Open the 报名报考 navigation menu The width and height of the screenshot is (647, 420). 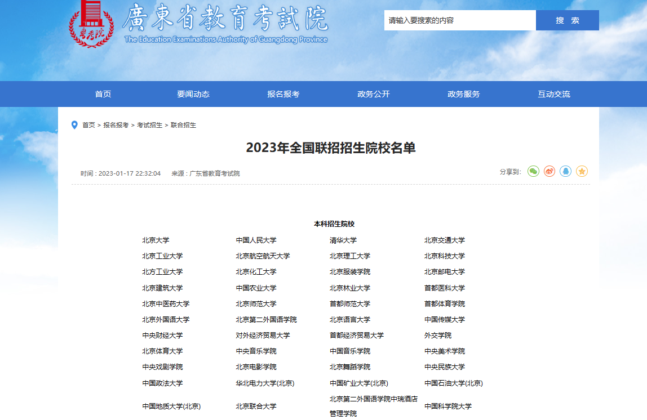pyautogui.click(x=283, y=94)
